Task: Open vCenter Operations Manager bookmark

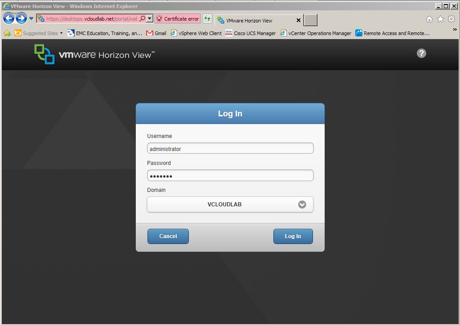Action: (316, 33)
